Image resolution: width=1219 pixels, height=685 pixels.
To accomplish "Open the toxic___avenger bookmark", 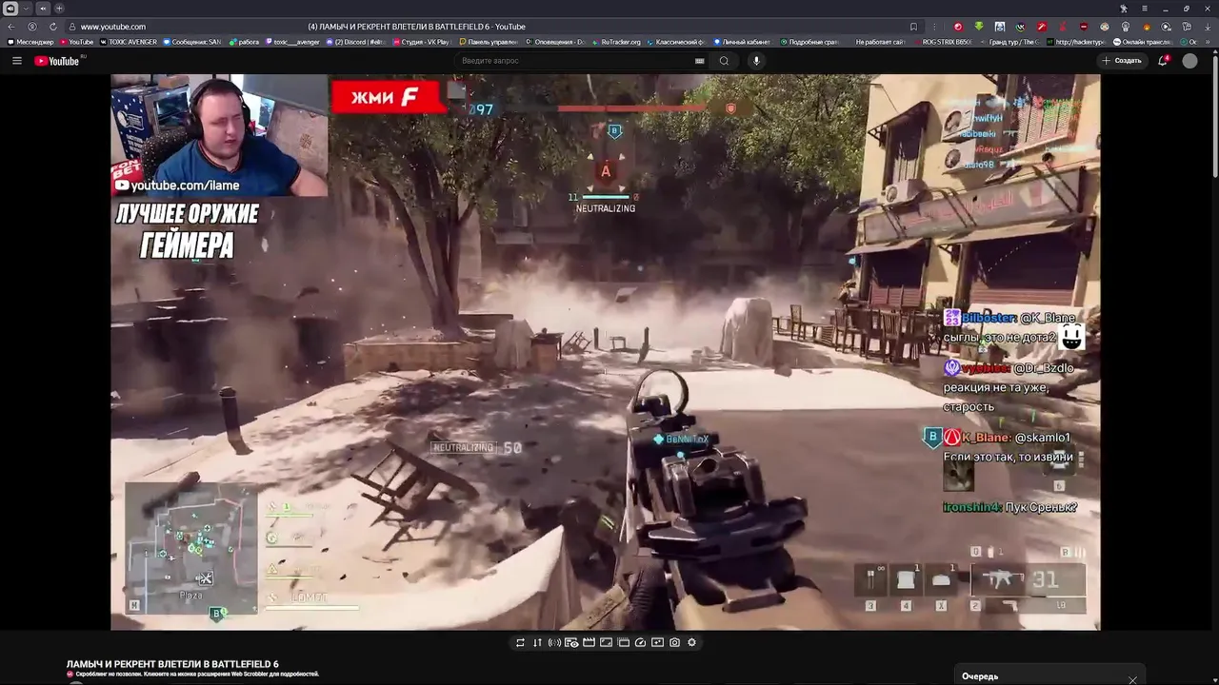I will (x=292, y=42).
